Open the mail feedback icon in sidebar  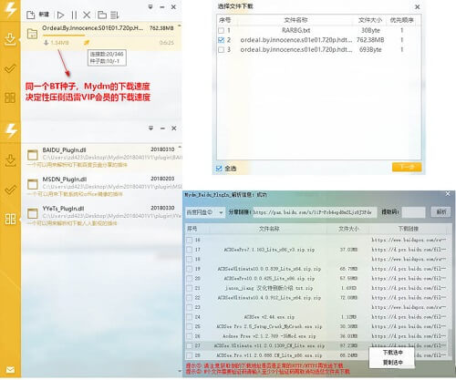click(x=10, y=370)
